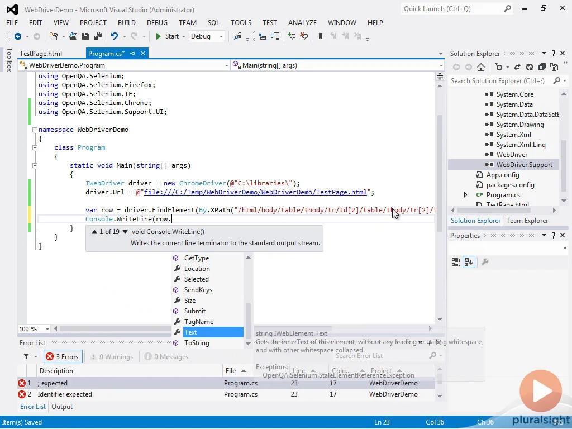Click the Open File toolbar icon
Viewport: 572px width, 429px height.
pyautogui.click(x=73, y=36)
